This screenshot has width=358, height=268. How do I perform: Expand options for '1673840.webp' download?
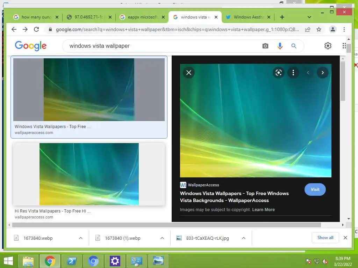click(x=81, y=238)
